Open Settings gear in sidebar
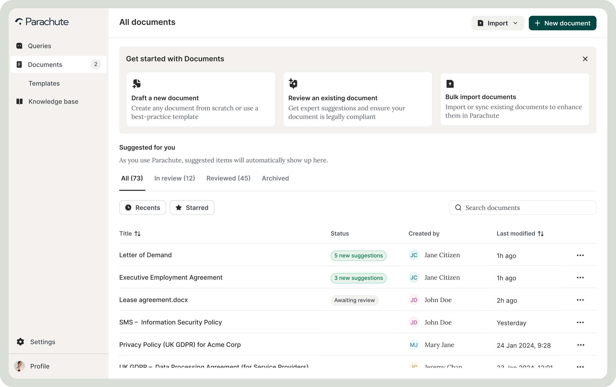This screenshot has width=616, height=387. [x=20, y=342]
